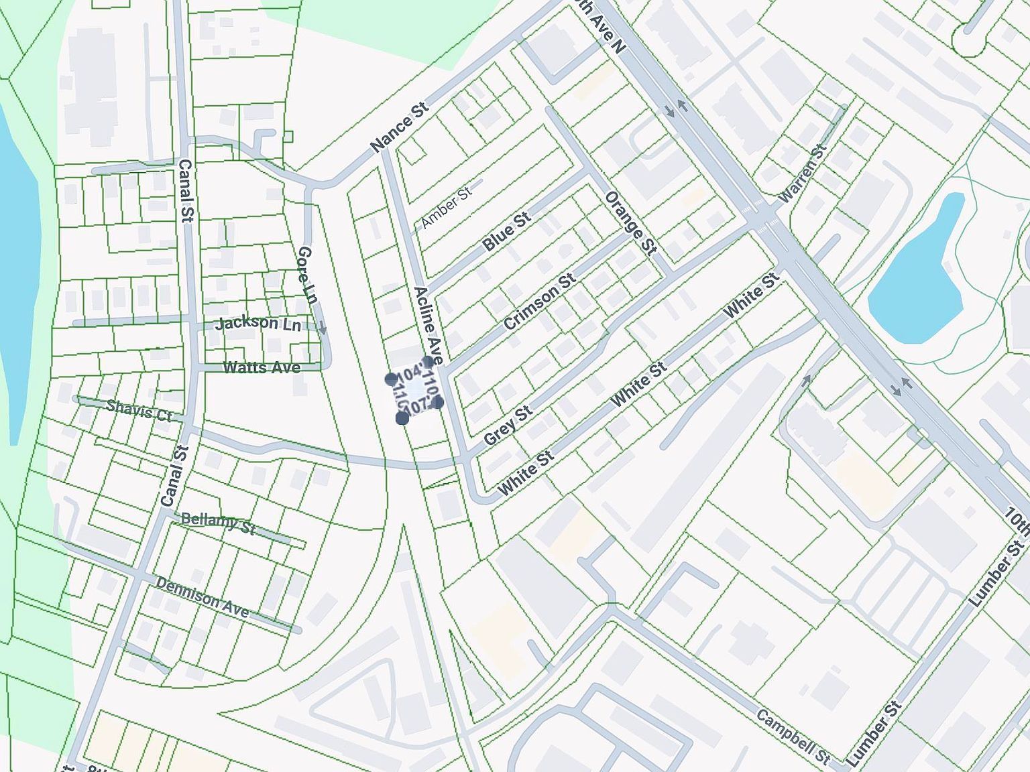Click the Nance St street label
Image resolution: width=1030 pixels, height=772 pixels.
[x=399, y=127]
